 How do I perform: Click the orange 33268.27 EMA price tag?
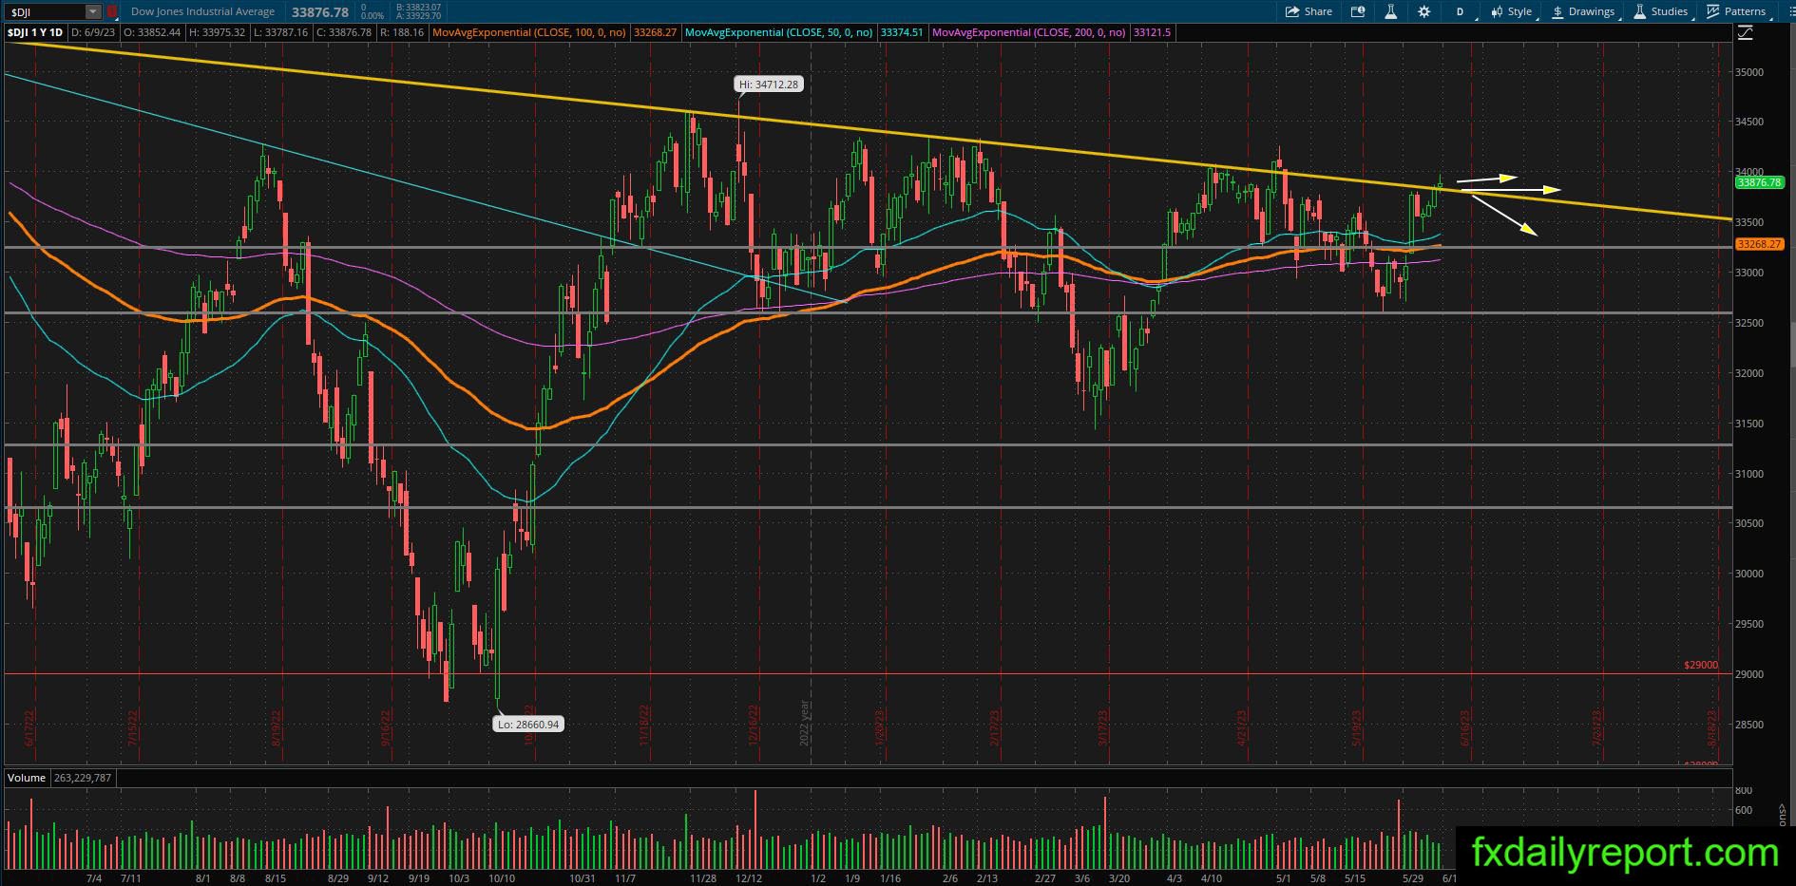1759,244
